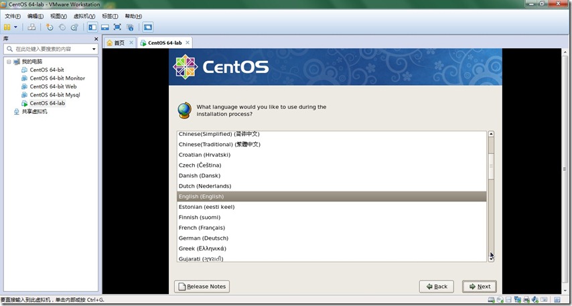Select CentOS 64-bit VM in library

pyautogui.click(x=47, y=70)
